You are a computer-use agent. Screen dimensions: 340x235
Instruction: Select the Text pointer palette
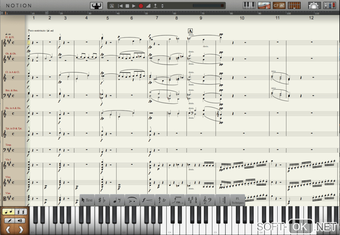click(87, 200)
